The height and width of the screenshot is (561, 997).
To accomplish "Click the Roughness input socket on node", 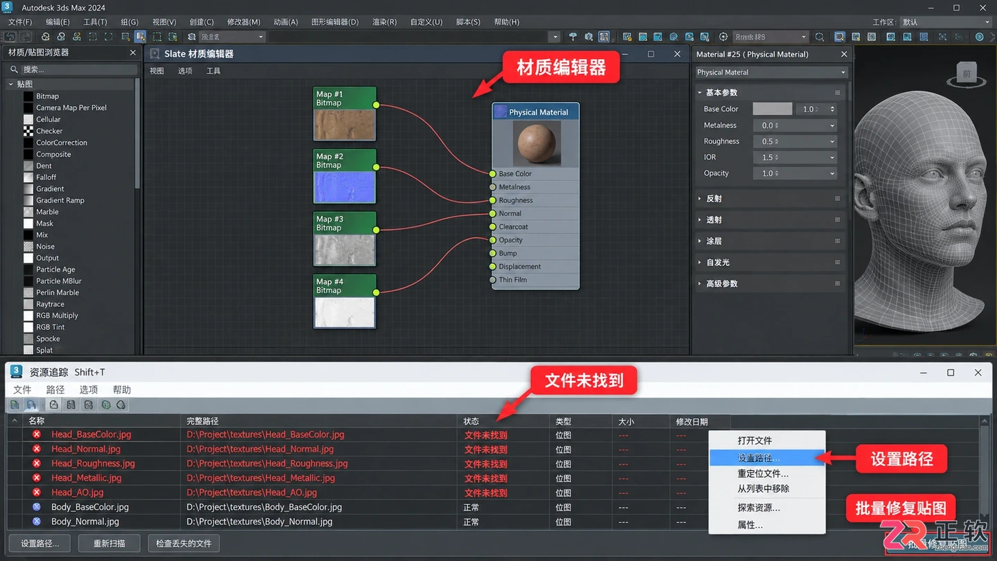I will pyautogui.click(x=493, y=200).
